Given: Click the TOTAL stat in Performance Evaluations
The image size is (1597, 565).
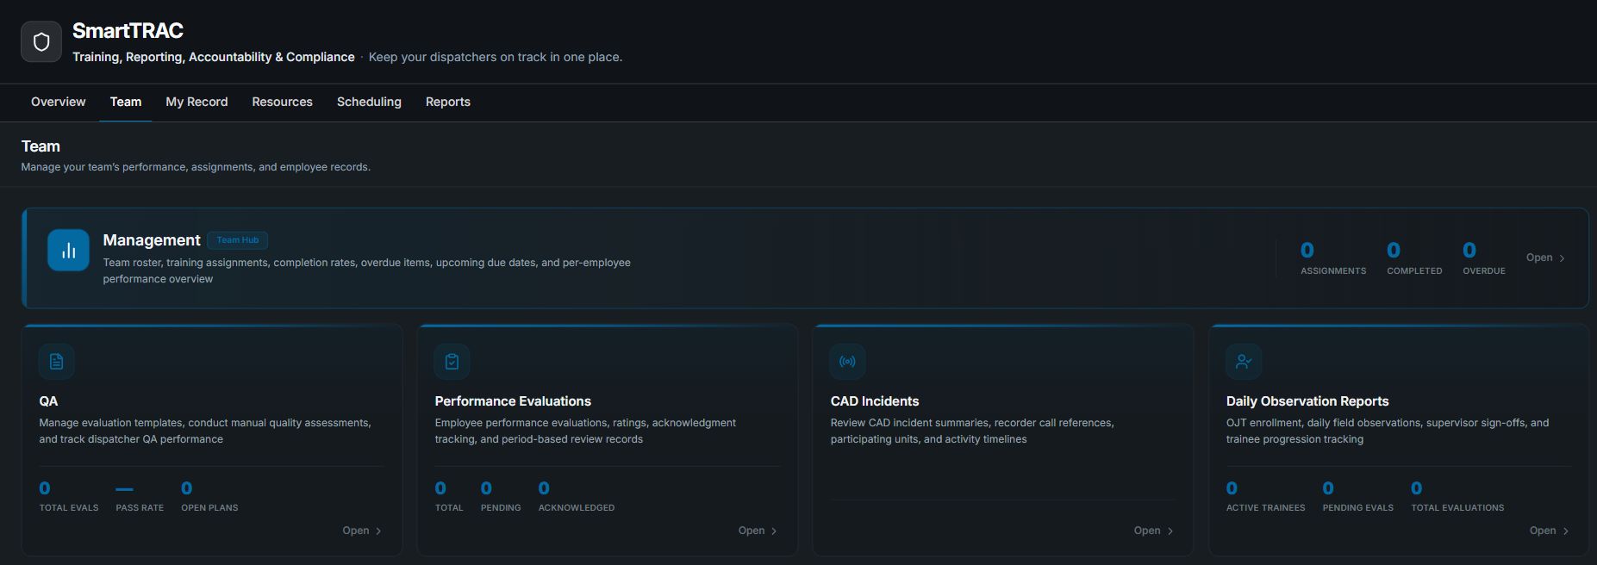Looking at the screenshot, I should [449, 496].
